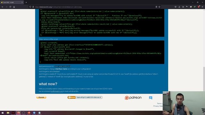Click the paper plane toolbar icon

pos(187,7)
